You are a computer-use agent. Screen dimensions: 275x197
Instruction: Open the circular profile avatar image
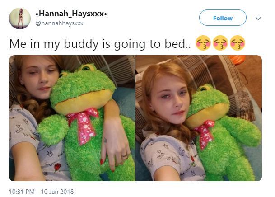20,19
